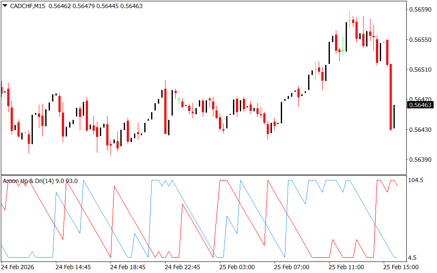437x273 pixels.
Task: Click the long red candle falling to 0.56430
Action: [x=390, y=96]
